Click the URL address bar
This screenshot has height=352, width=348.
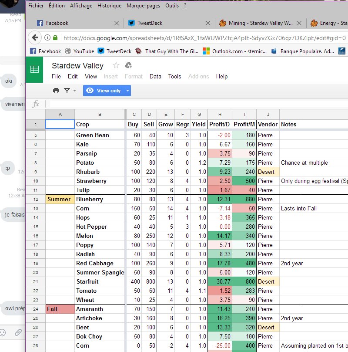(x=204, y=38)
